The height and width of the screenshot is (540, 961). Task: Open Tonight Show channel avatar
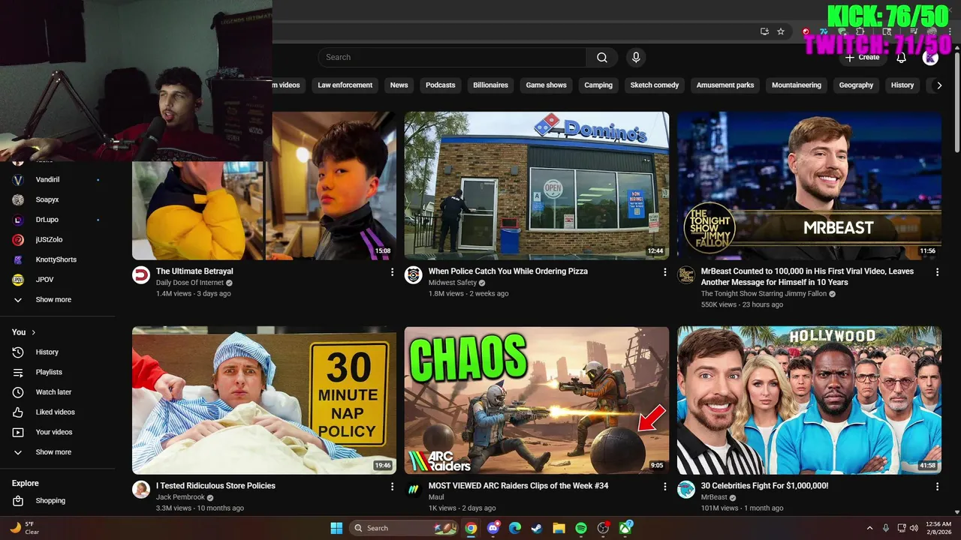coord(686,275)
